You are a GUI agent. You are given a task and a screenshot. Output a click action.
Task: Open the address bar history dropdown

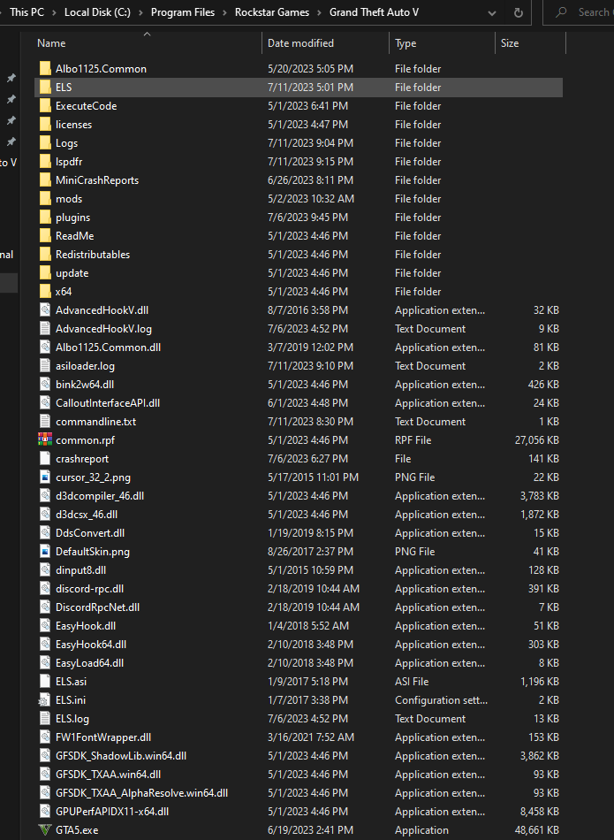point(492,13)
